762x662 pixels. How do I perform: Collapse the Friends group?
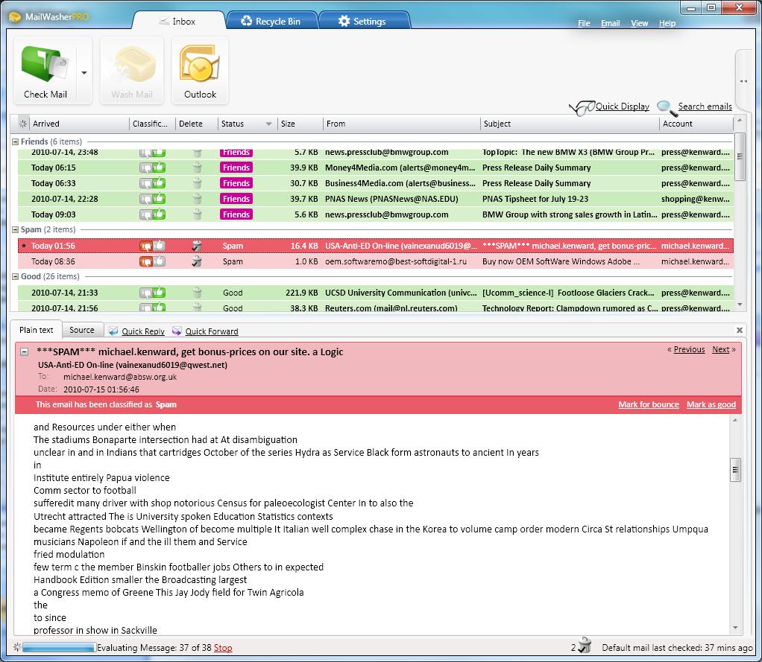[15, 141]
